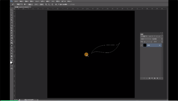Swap foreground and background colors
Screen dimensions: 178x101
[x=12, y=61]
